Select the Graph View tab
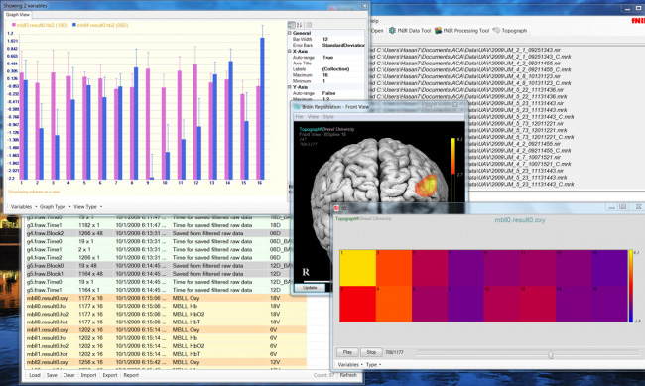The image size is (645, 386). tap(18, 15)
